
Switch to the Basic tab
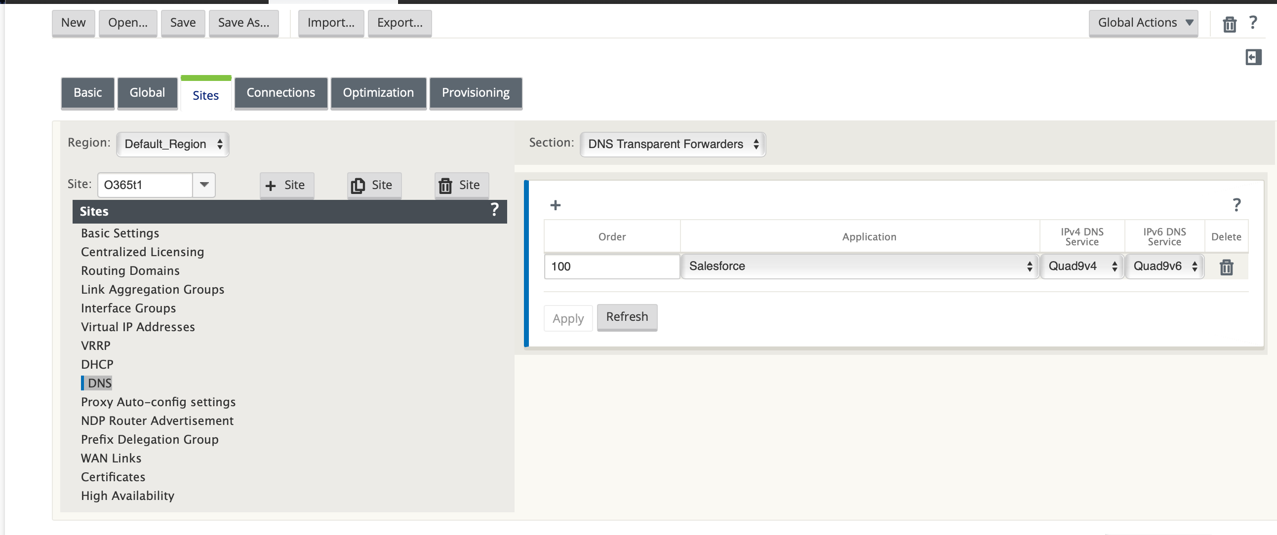click(x=88, y=93)
